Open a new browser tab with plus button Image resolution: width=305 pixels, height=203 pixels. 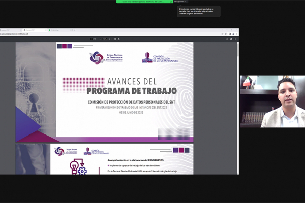[75, 30]
